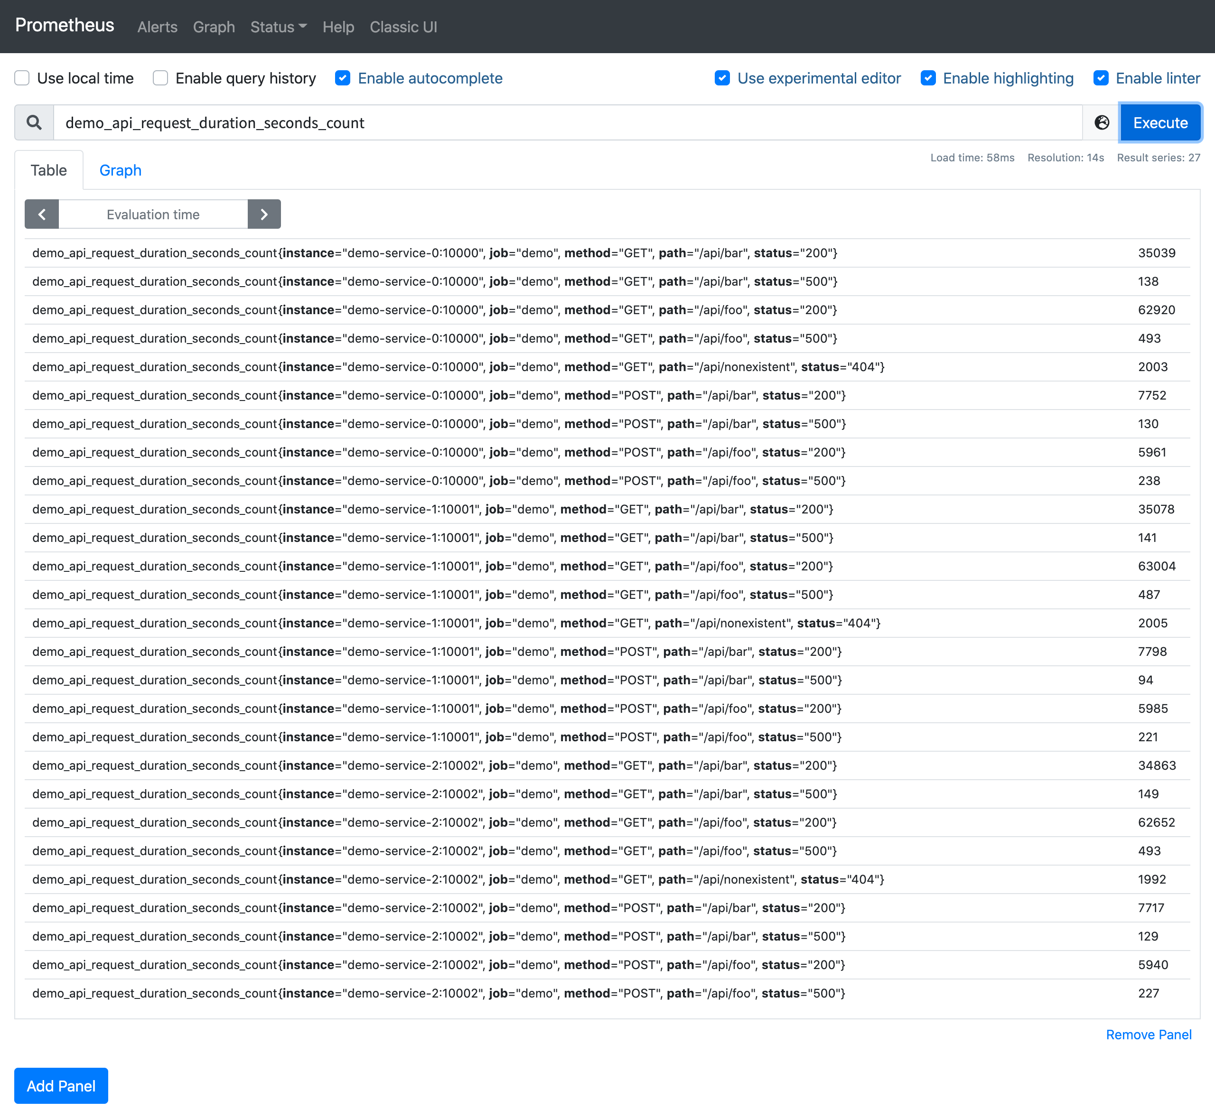Image resolution: width=1215 pixels, height=1119 pixels.
Task: Click the value 141
Action: click(x=1148, y=538)
